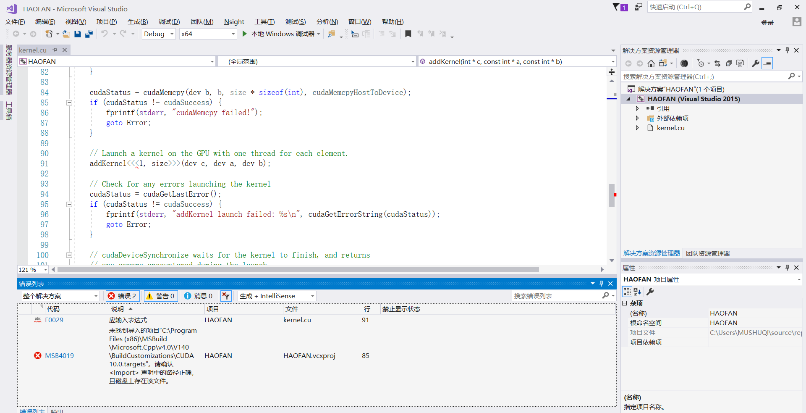The height and width of the screenshot is (413, 806).
Task: Open the 调试(D) debug menu
Action: (169, 22)
